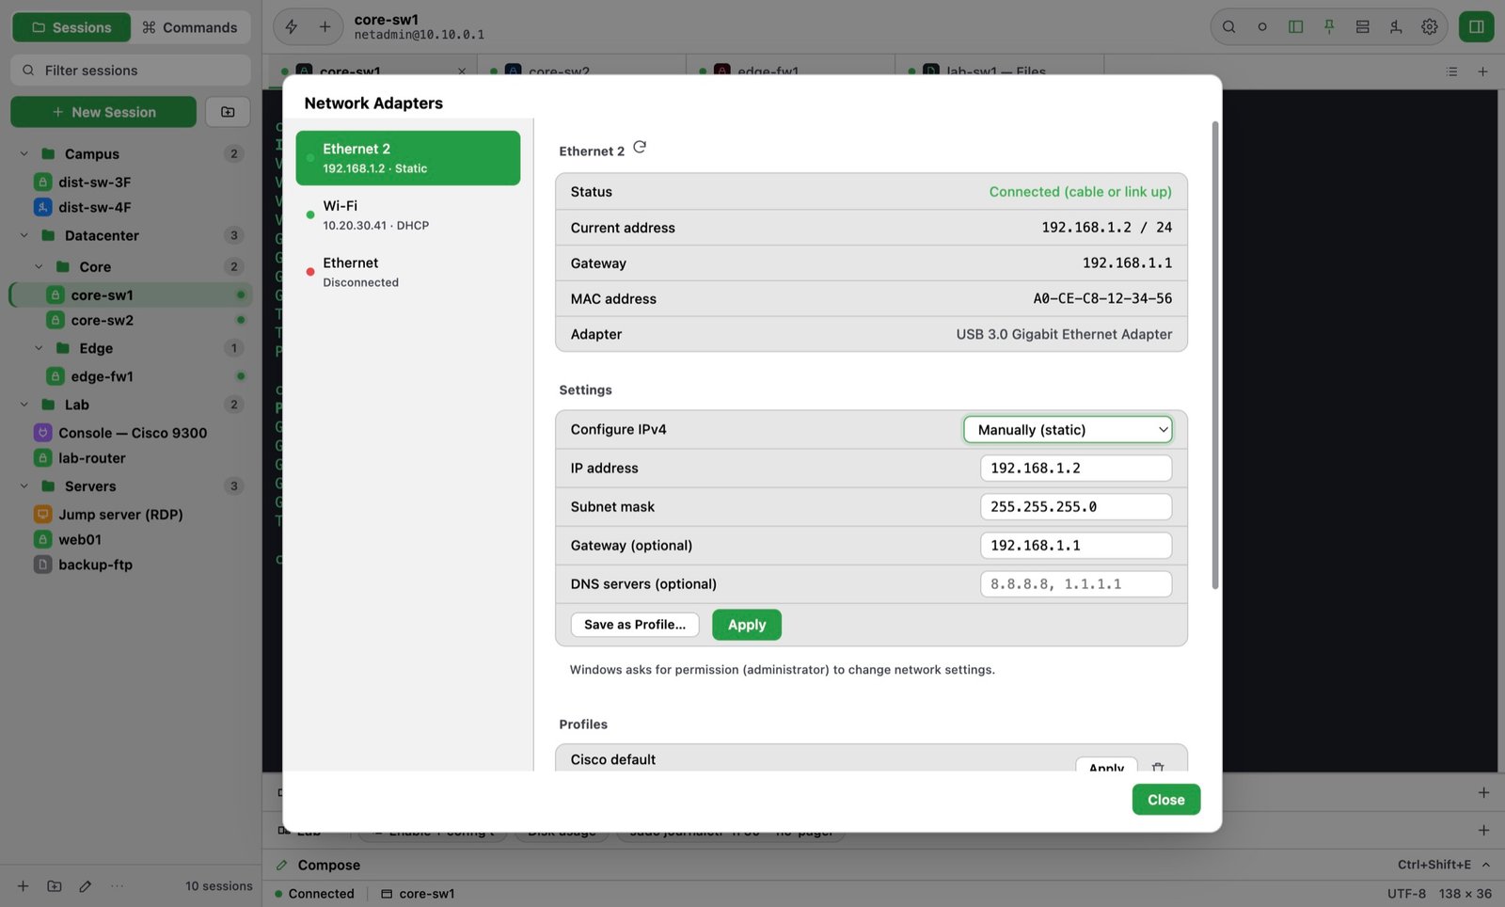Switch to the Commands tab
This screenshot has width=1505, height=907.
pyautogui.click(x=190, y=27)
